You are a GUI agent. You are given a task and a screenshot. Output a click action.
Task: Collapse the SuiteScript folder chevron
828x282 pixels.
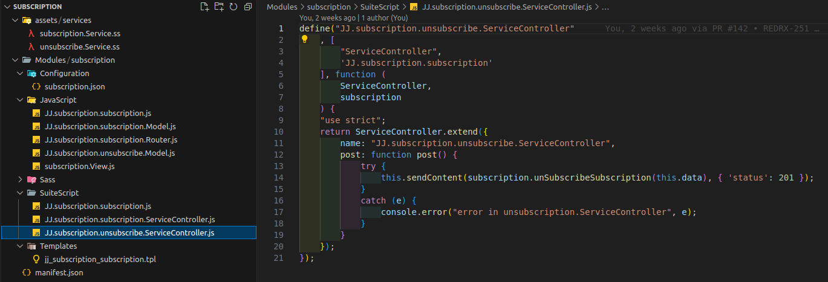pyautogui.click(x=20, y=193)
